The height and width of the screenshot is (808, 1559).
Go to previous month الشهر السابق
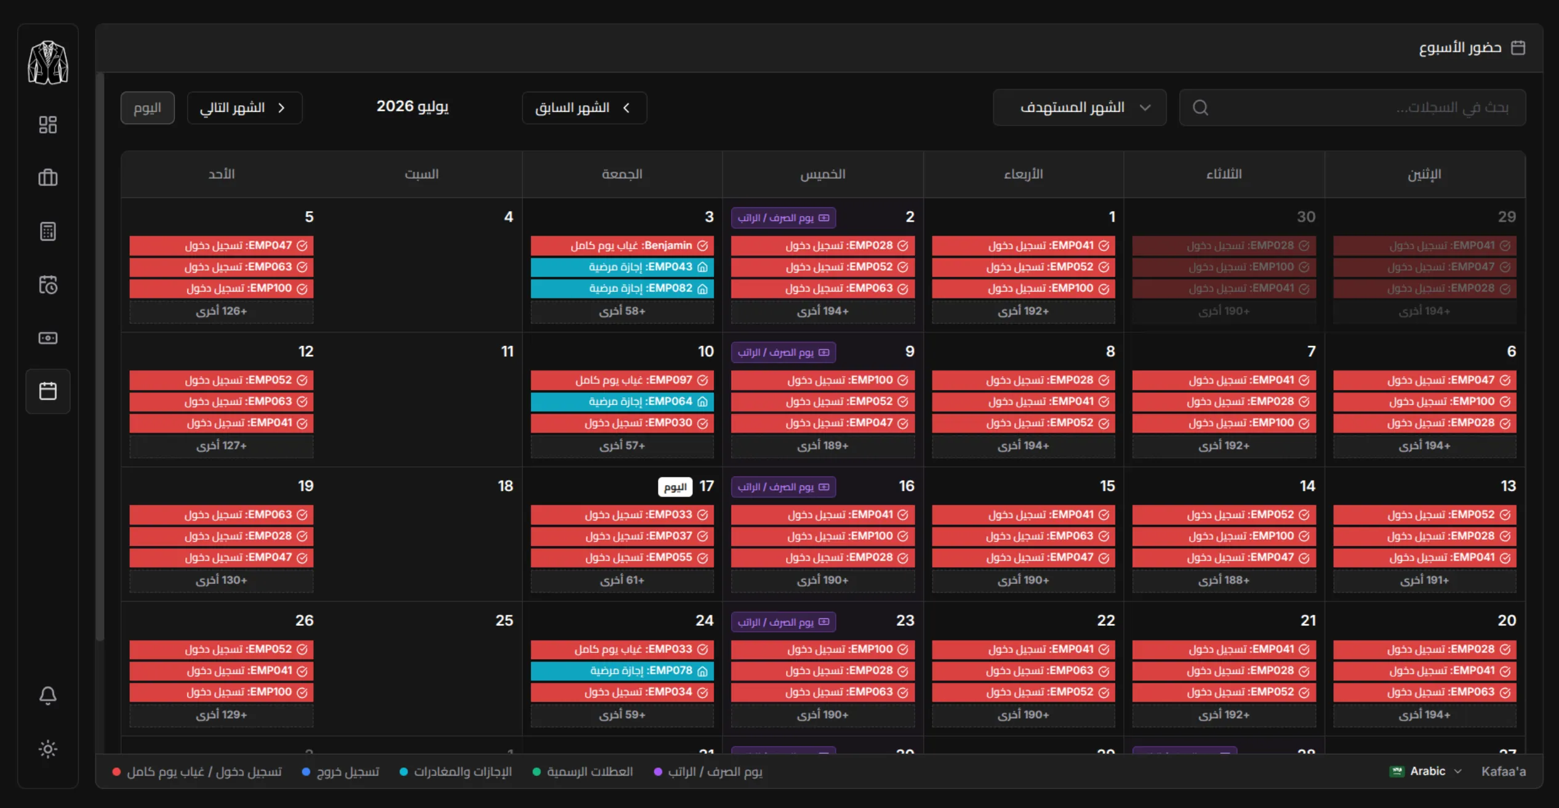[x=584, y=108]
